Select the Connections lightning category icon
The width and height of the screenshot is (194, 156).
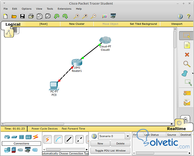[36, 137]
